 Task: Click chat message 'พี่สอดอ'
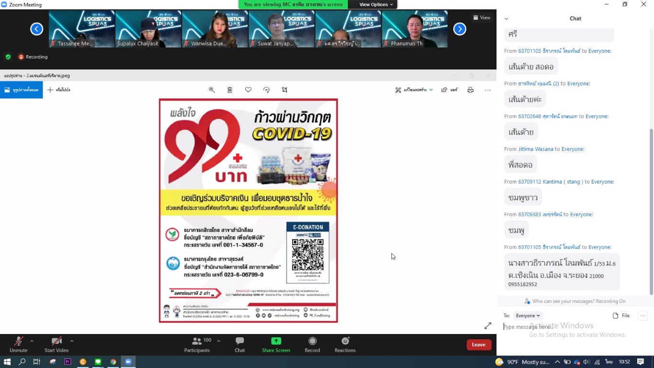(x=520, y=165)
